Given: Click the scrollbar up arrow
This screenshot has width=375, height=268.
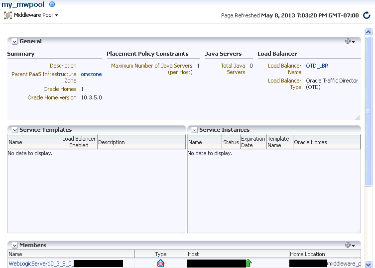Looking at the screenshot, I should [369, 32].
